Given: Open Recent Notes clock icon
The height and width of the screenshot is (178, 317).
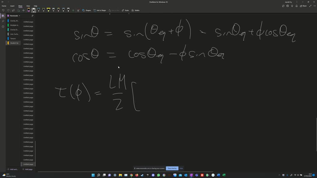Looking at the screenshot, I should pyautogui.click(x=3, y=27).
